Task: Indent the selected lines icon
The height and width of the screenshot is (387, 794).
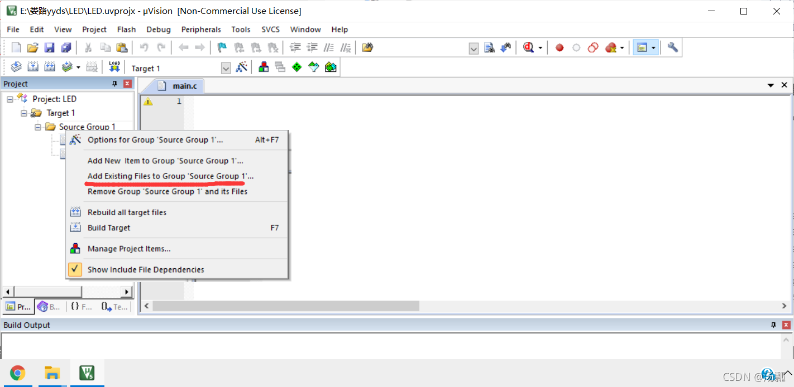Action: 295,48
